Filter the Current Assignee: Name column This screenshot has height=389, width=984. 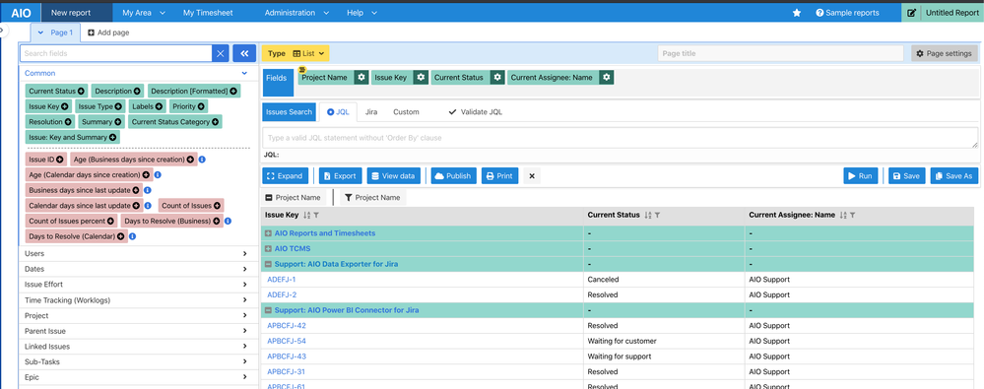(x=852, y=216)
